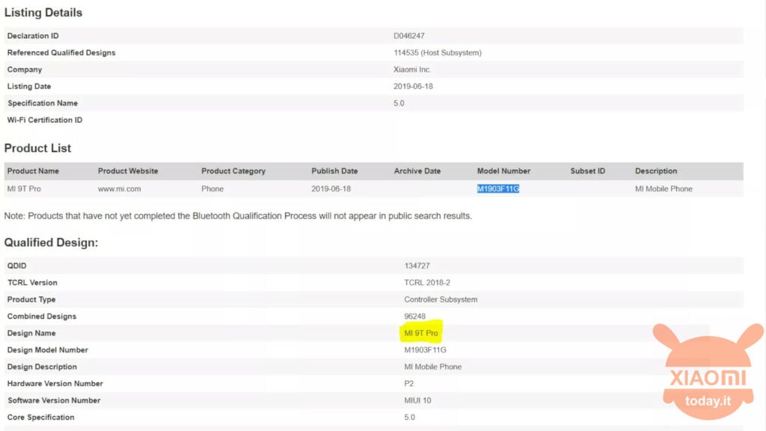Select the "Company" row label

pos(25,70)
